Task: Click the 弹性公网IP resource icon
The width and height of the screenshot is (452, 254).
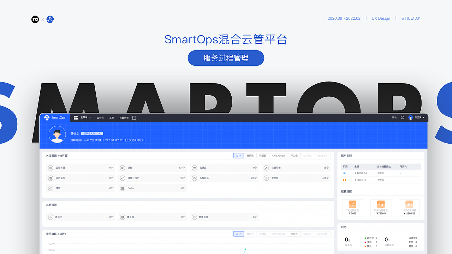Action: click(x=123, y=178)
